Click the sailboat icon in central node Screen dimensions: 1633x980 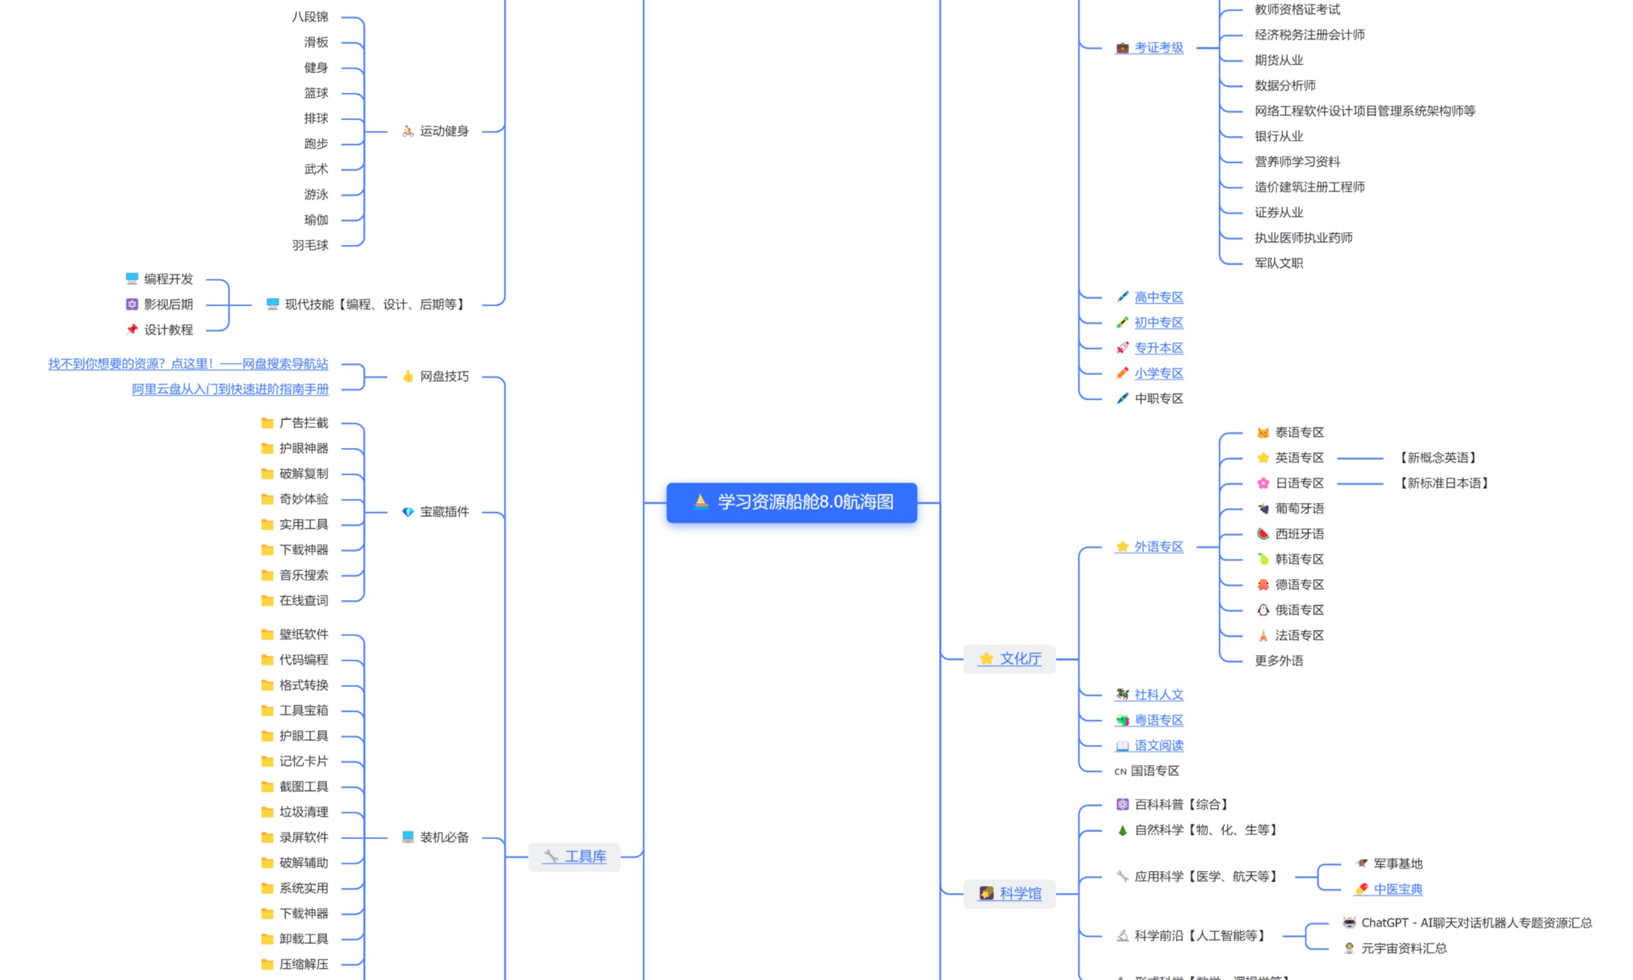click(x=700, y=502)
